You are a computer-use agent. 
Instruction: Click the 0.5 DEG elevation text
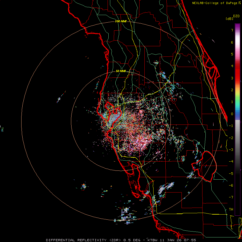132,240
